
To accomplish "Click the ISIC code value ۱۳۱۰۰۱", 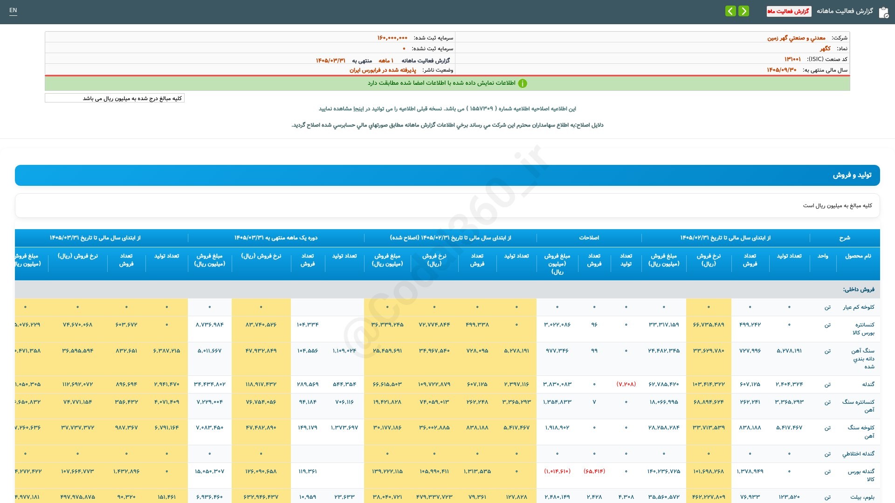I will pyautogui.click(x=792, y=59).
